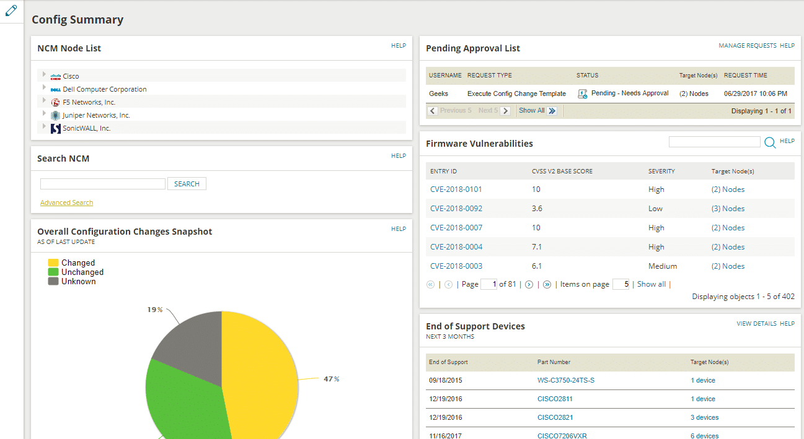Click score 10 for CVE-2018-0007
804x439 pixels.
[x=536, y=228]
